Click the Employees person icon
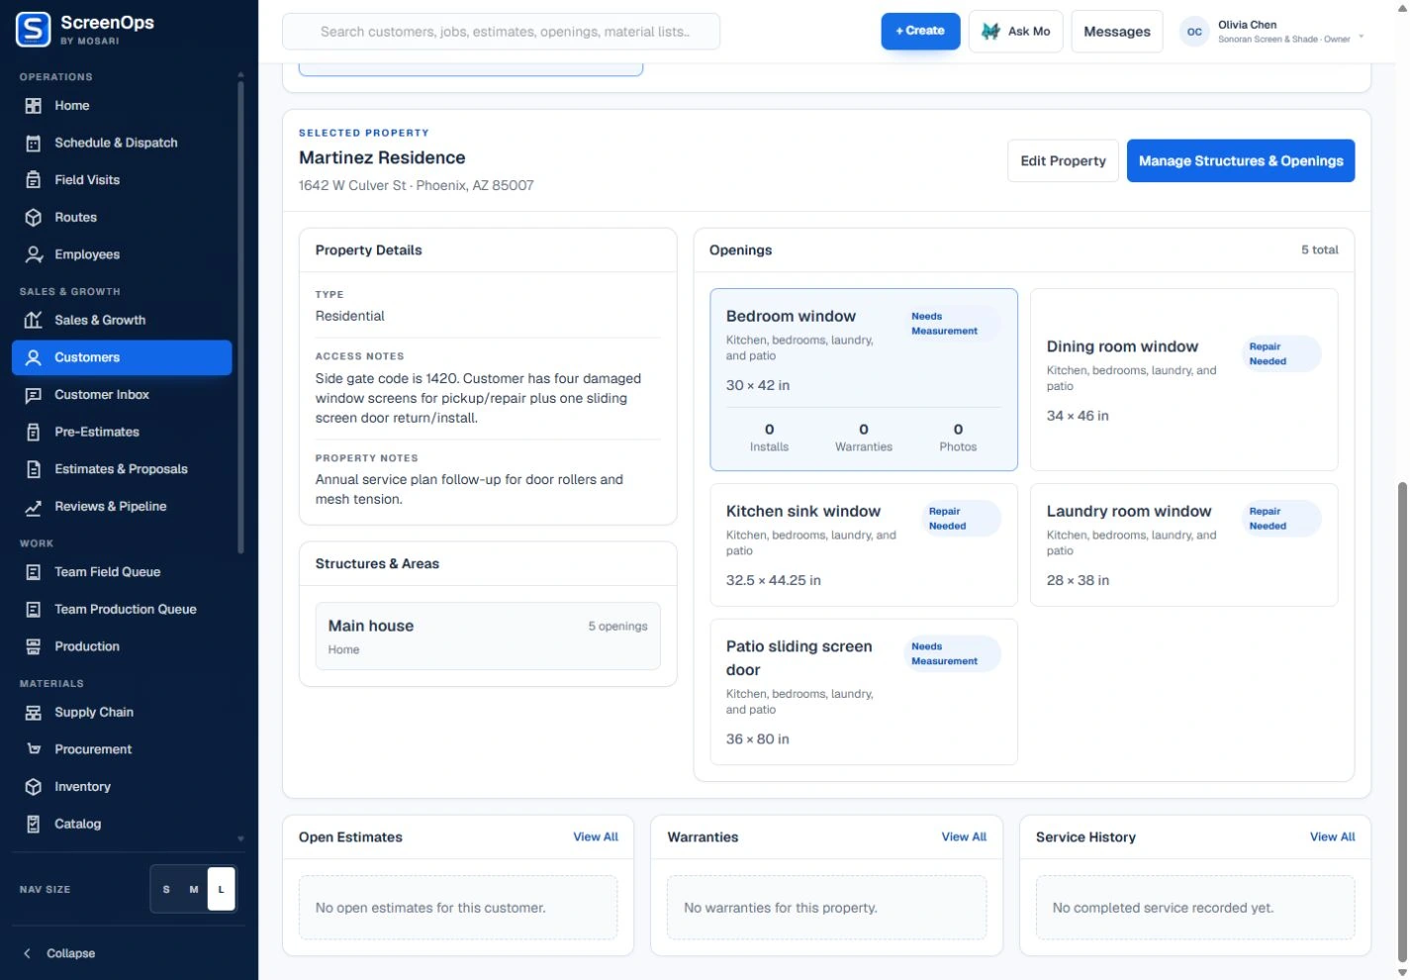The image size is (1410, 980). point(34,254)
